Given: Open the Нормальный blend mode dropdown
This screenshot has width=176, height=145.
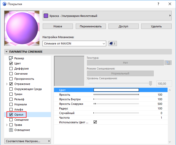Looking at the screenshot, I should coord(120,73).
